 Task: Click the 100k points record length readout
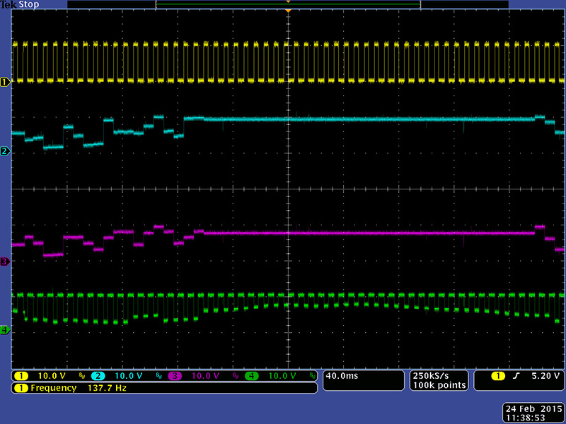click(439, 385)
